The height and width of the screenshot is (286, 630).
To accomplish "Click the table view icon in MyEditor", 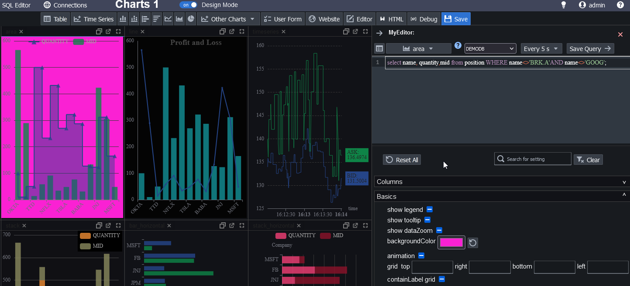I will [379, 48].
